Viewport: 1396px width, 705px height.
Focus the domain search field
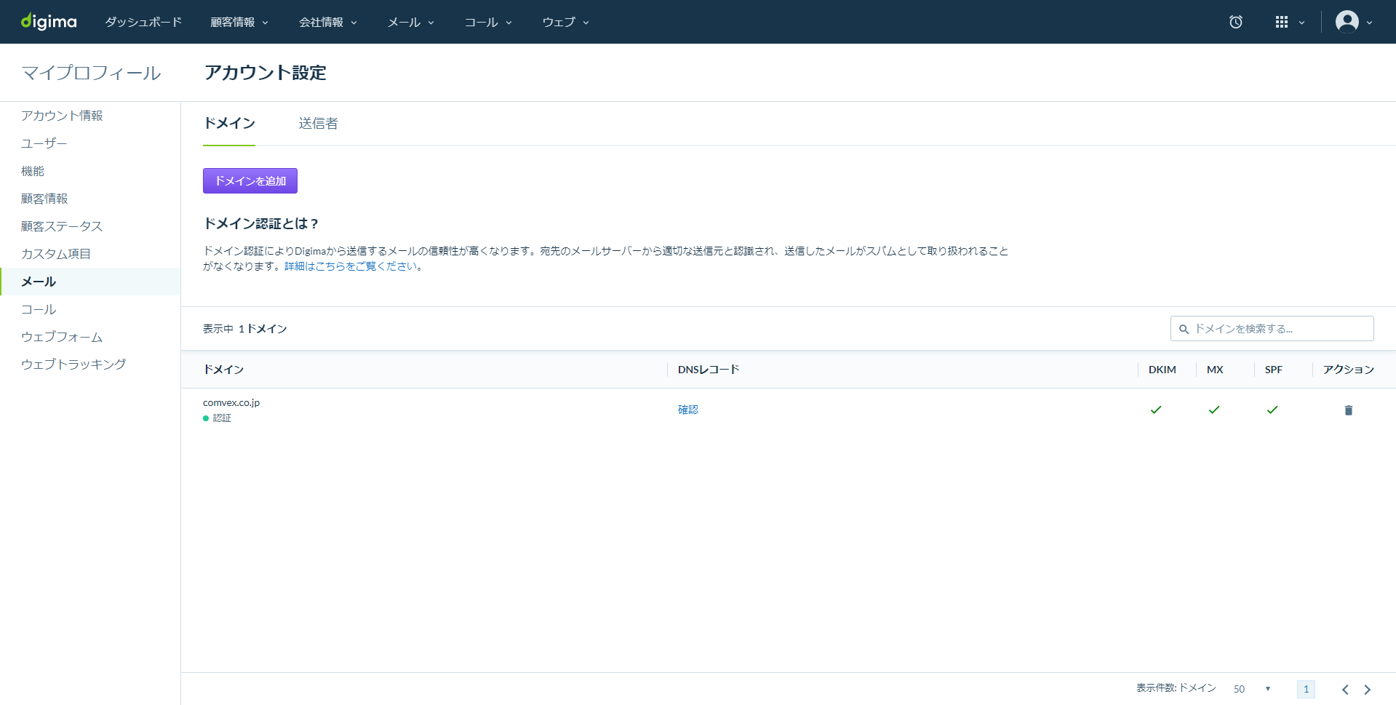click(1272, 329)
